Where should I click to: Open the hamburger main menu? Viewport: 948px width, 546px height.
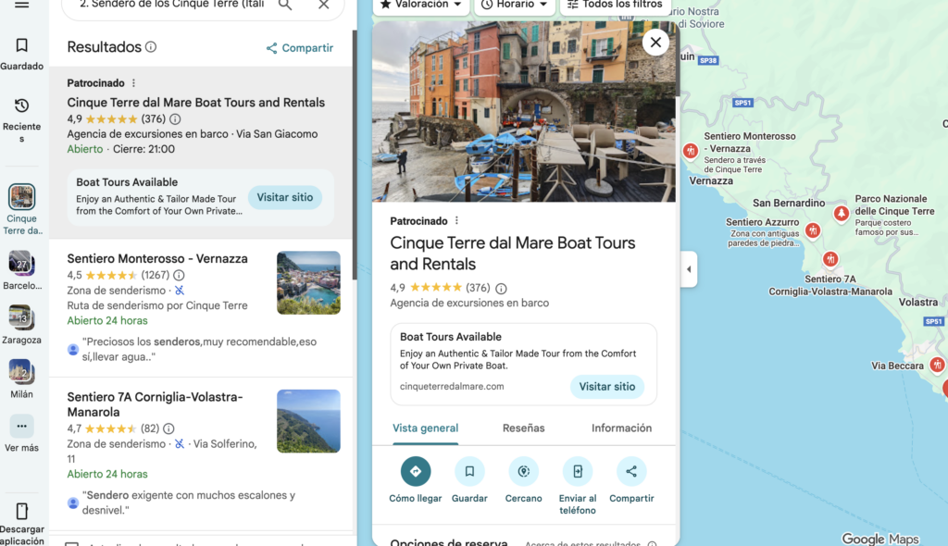pos(22,5)
